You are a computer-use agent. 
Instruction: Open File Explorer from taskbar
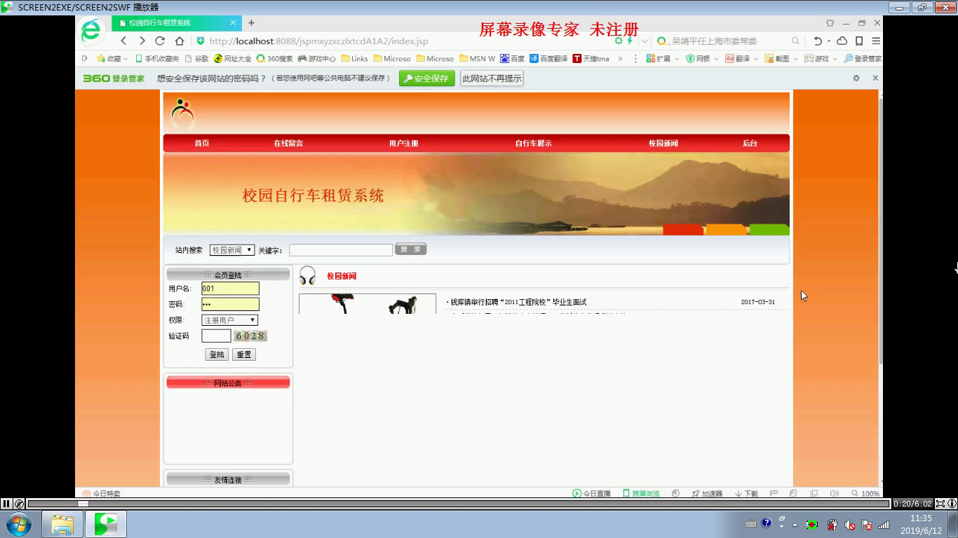tap(62, 524)
